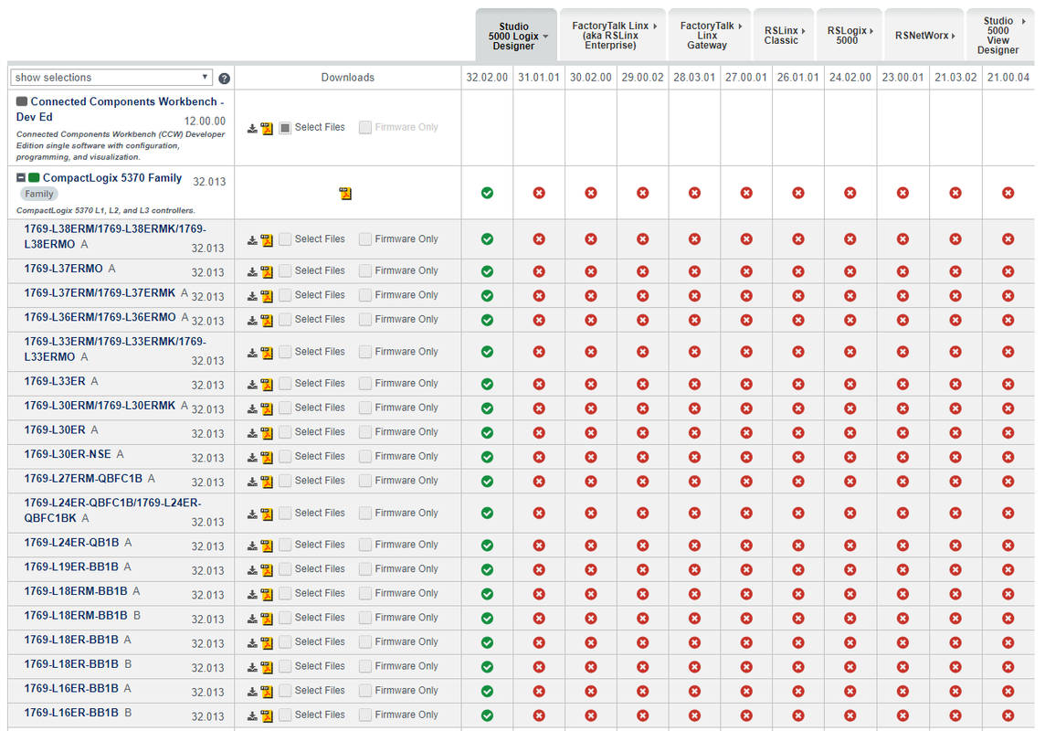This screenshot has height=731, width=1045.
Task: Click the 24.02.00 version column header
Action: [x=850, y=78]
